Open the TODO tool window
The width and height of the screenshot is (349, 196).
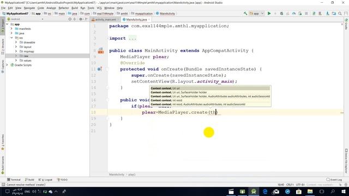click(x=62, y=180)
